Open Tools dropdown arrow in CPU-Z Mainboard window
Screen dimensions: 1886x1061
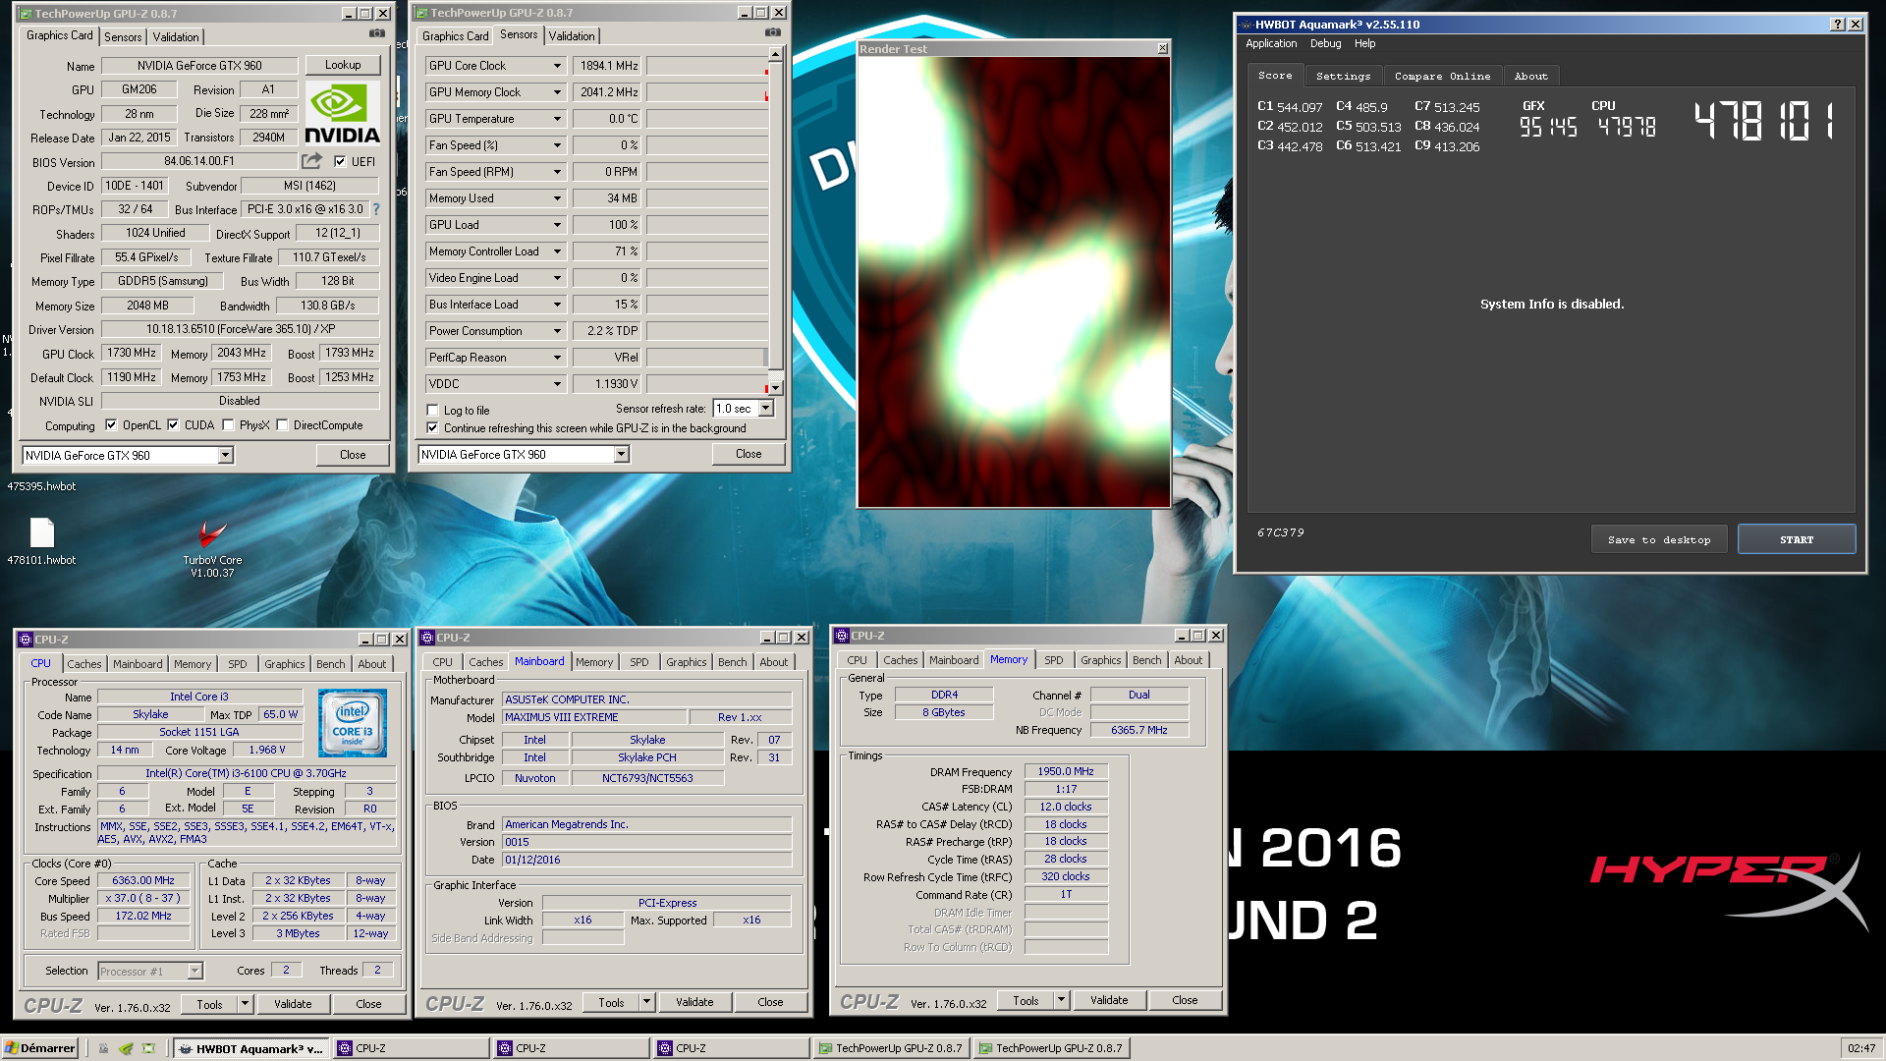pyautogui.click(x=646, y=1002)
